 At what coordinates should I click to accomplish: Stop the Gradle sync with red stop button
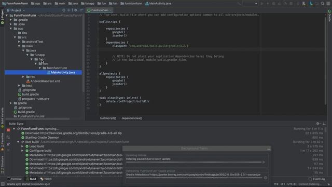click(x=8, y=130)
